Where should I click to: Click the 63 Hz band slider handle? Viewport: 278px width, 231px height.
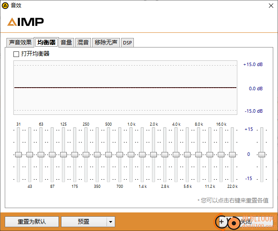point(41,155)
